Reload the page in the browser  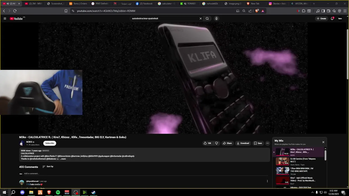tap(15, 11)
